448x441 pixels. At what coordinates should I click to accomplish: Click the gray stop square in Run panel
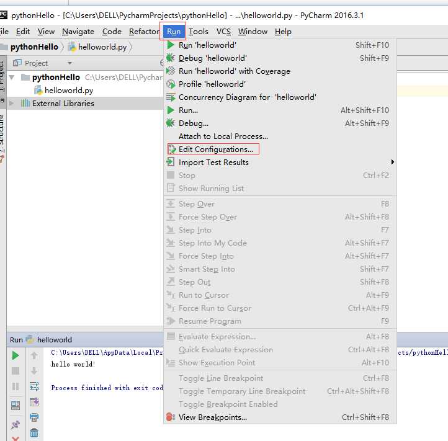pyautogui.click(x=16, y=371)
